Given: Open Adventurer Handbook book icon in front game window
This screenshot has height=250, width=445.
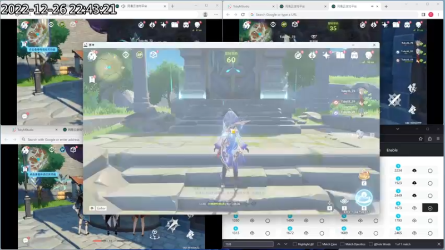Looking at the screenshot, I should click(x=340, y=55).
